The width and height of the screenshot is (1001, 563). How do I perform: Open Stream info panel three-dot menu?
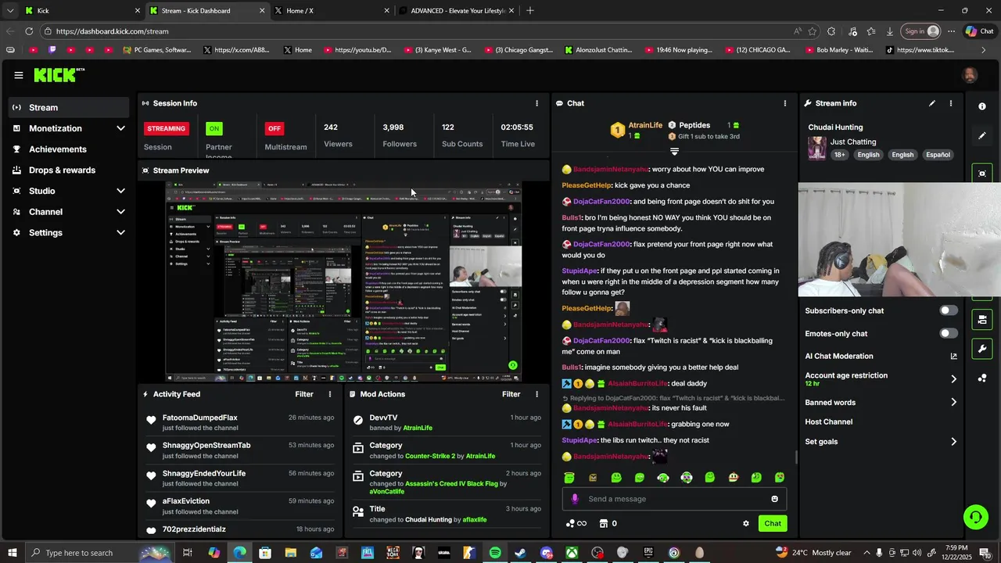click(951, 103)
